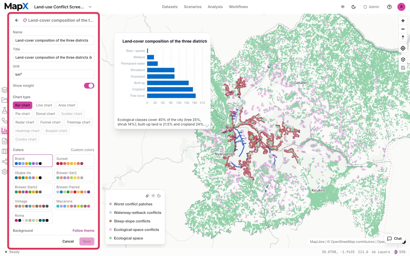Image resolution: width=410 pixels, height=256 pixels.
Task: Expand chart card with corner resize icon
Action: (207, 126)
